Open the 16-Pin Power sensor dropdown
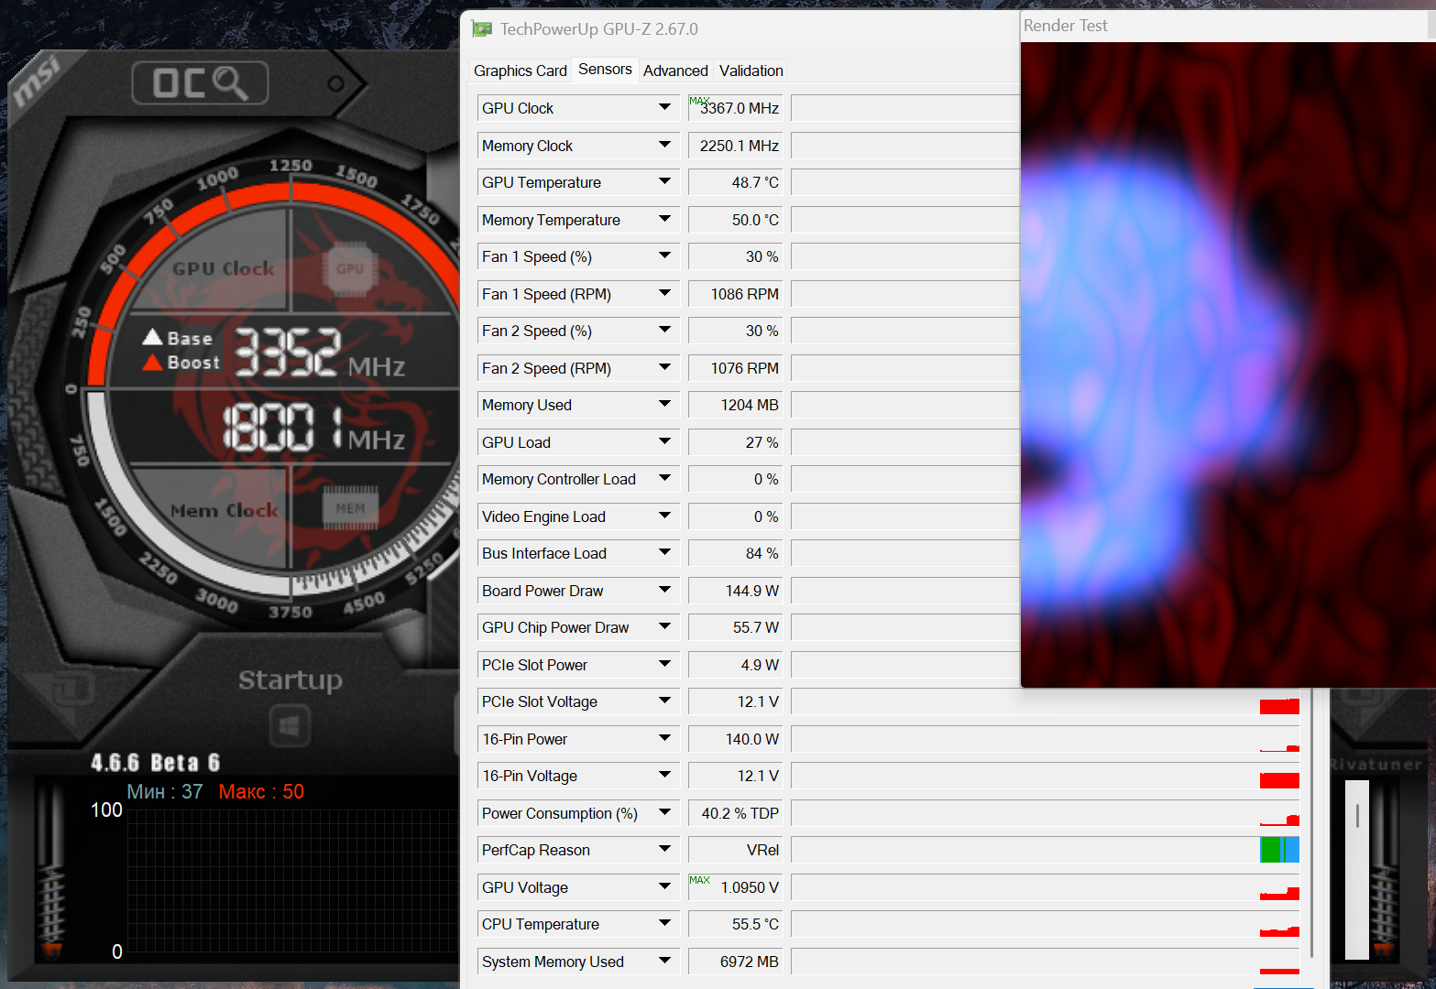Image resolution: width=1436 pixels, height=989 pixels. click(665, 739)
